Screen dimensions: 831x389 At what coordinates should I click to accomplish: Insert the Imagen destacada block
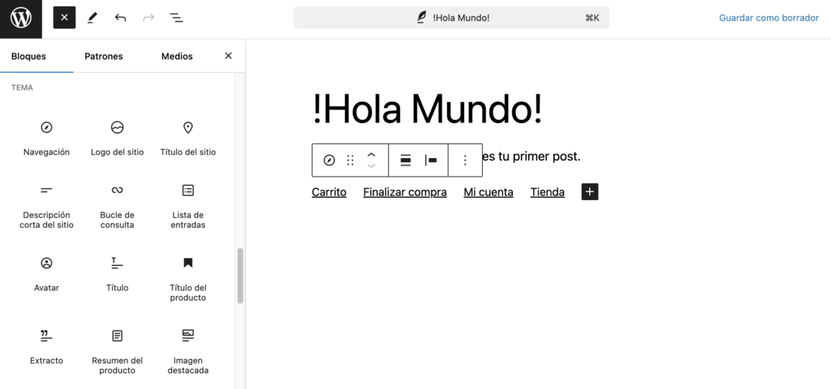187,351
